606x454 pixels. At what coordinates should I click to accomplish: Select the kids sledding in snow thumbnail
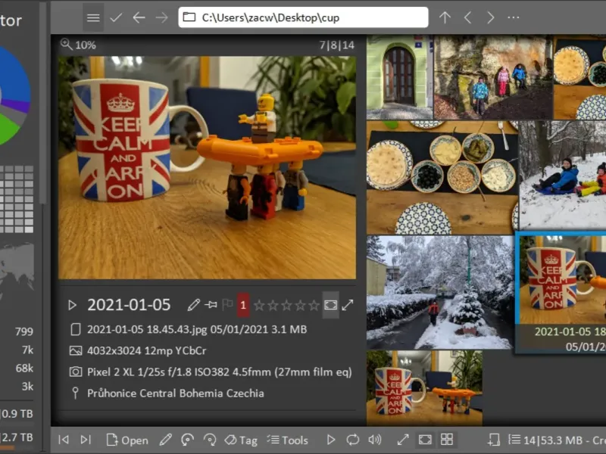[x=563, y=176]
